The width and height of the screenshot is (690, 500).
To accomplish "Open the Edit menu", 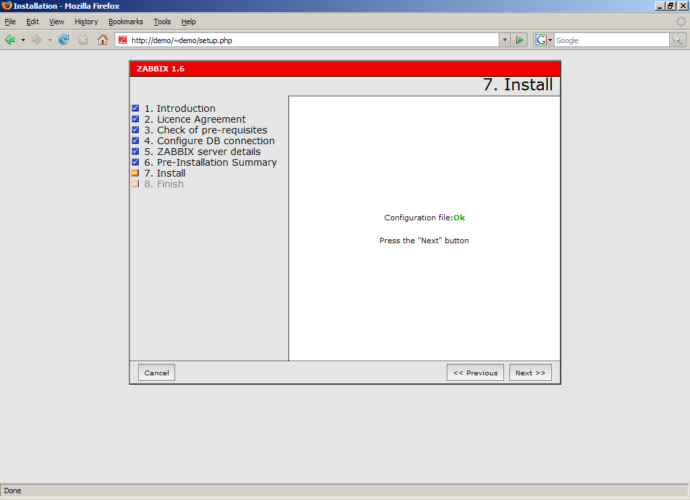I will coord(32,22).
